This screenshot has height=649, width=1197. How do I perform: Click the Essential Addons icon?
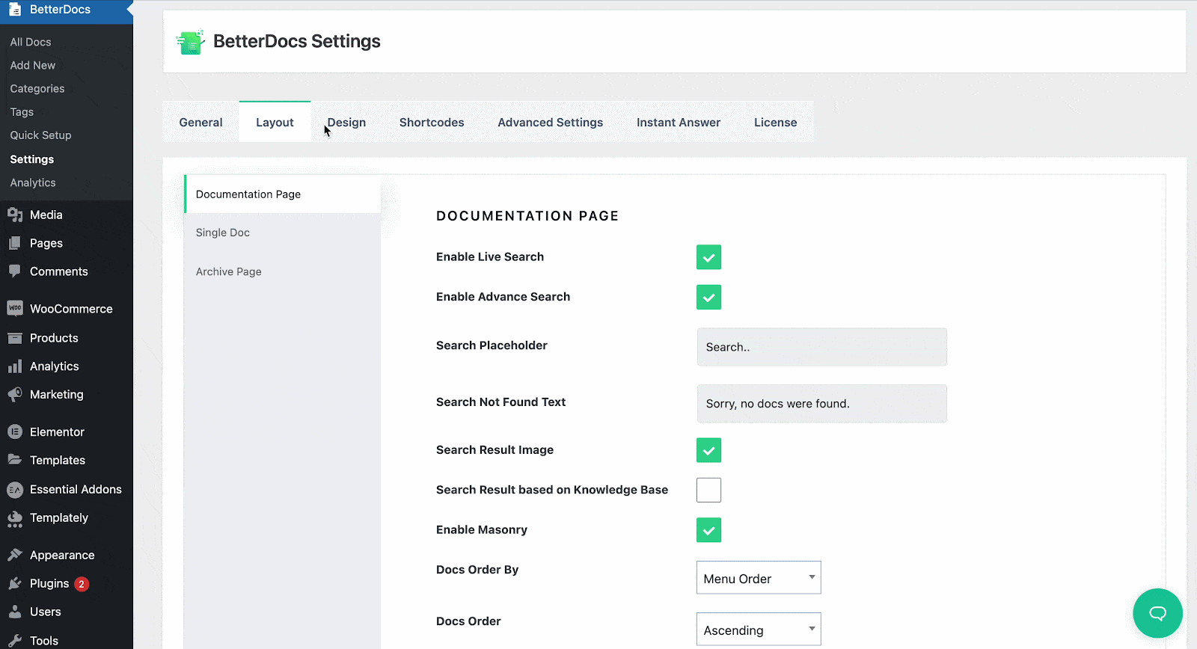(x=15, y=490)
